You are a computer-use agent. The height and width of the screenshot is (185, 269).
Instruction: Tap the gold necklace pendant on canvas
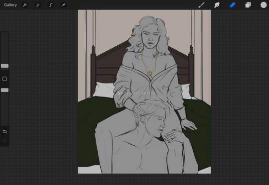[149, 74]
